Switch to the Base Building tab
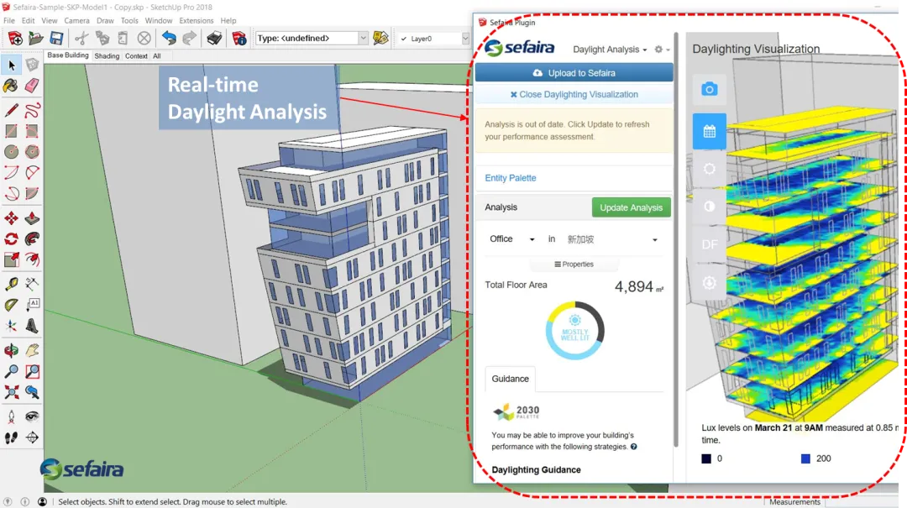The image size is (907, 508). point(68,55)
